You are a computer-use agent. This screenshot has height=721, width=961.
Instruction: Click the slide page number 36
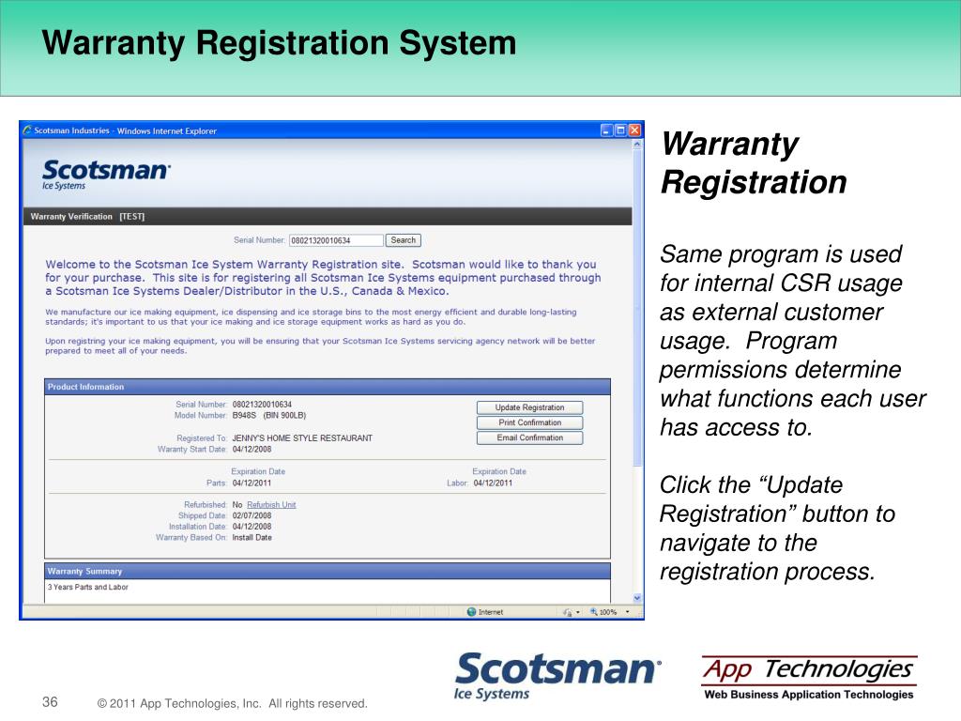pyautogui.click(x=51, y=702)
